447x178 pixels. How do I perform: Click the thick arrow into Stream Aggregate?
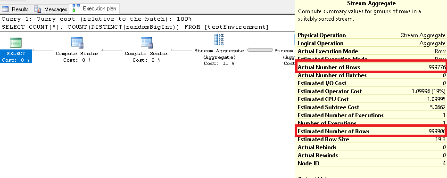(259, 50)
